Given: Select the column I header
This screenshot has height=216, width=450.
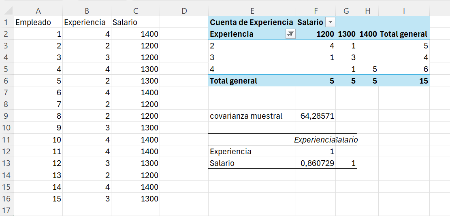Looking at the screenshot, I should [404, 11].
